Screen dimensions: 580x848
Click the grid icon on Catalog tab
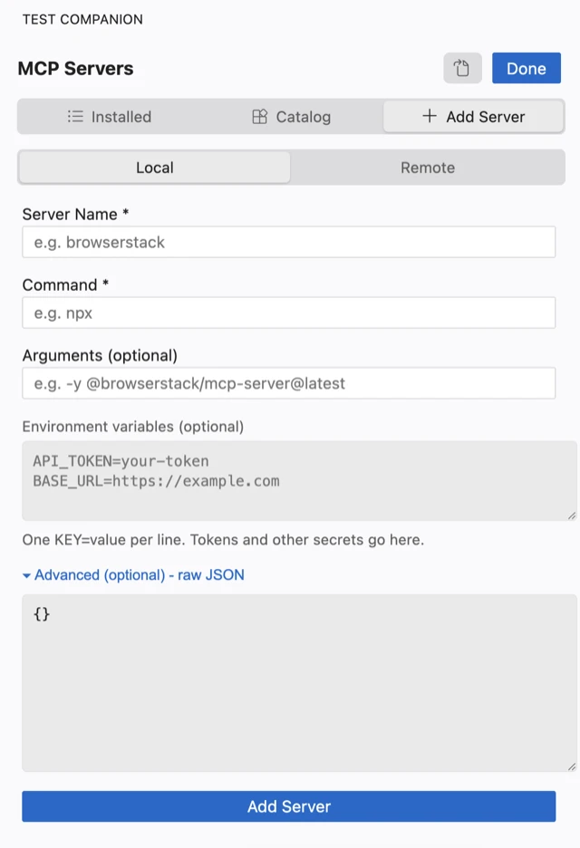tap(260, 116)
